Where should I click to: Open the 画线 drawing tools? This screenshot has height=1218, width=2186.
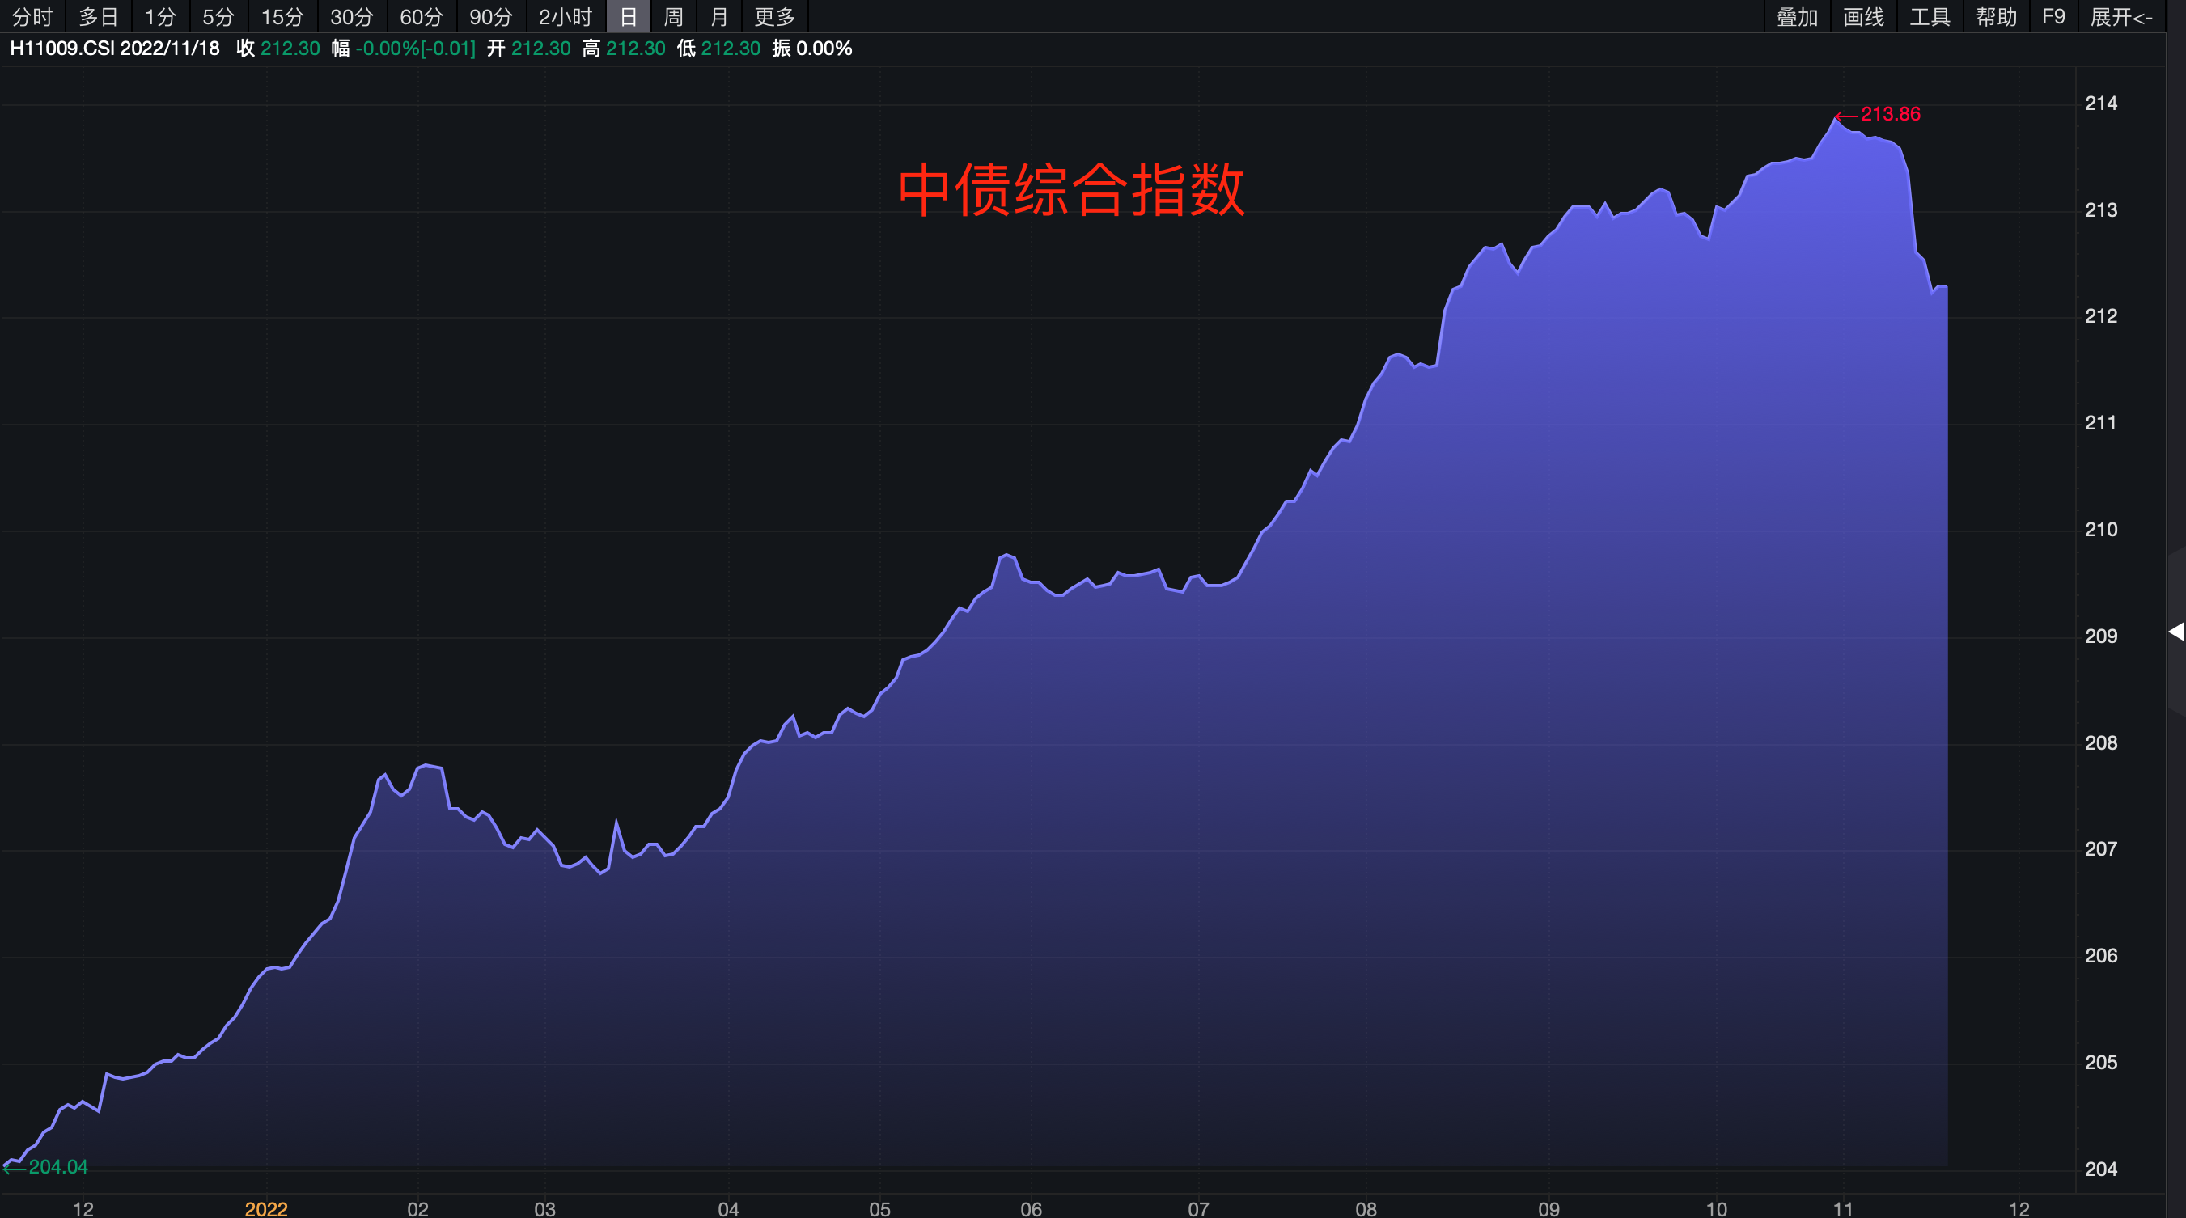click(x=1863, y=16)
